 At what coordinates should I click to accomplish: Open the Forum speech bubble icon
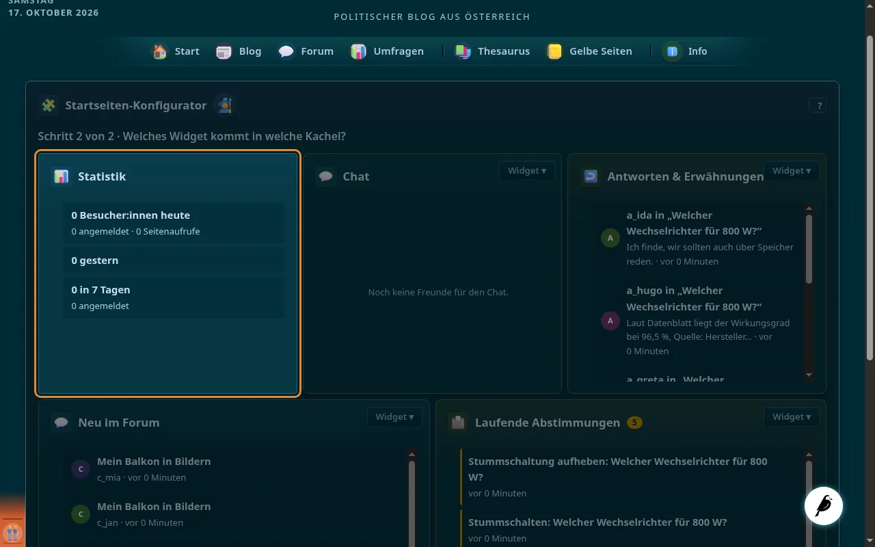286,51
